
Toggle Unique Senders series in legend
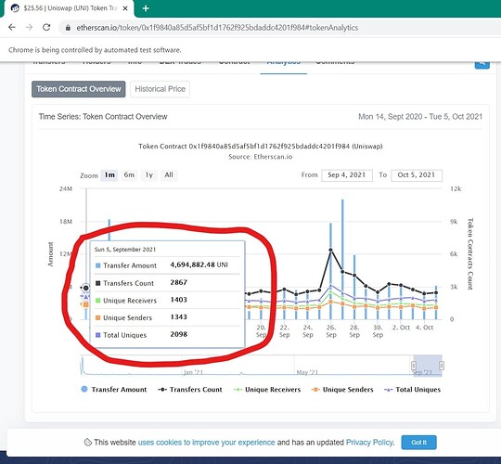coord(342,390)
